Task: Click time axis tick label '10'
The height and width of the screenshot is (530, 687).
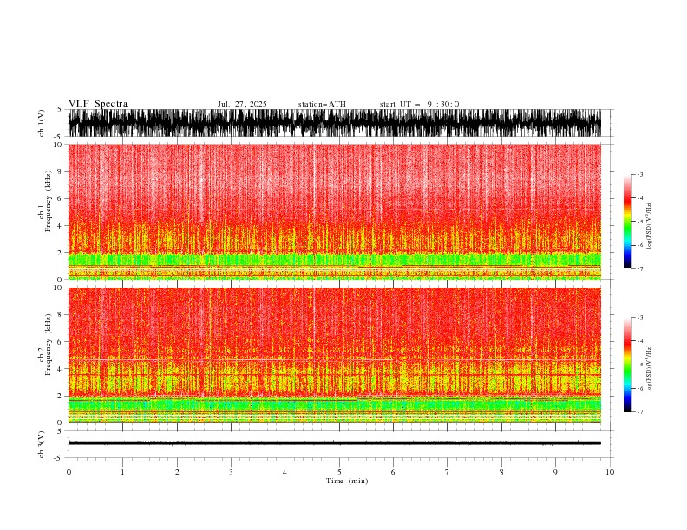Action: (610, 472)
